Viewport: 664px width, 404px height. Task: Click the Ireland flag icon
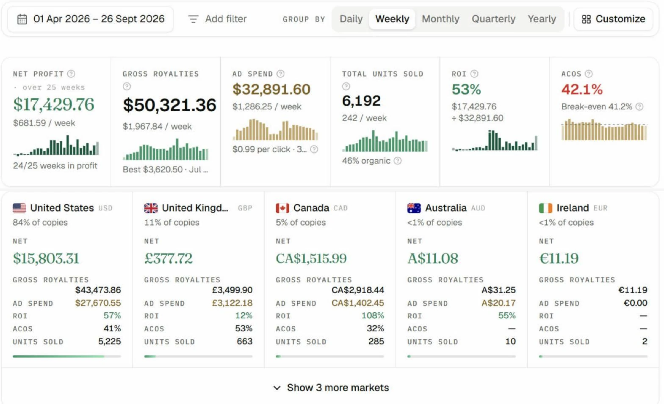pos(545,208)
